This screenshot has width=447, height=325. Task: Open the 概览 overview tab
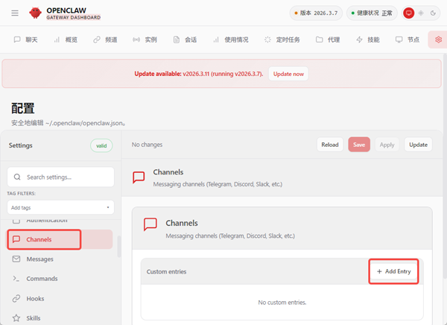click(x=66, y=40)
